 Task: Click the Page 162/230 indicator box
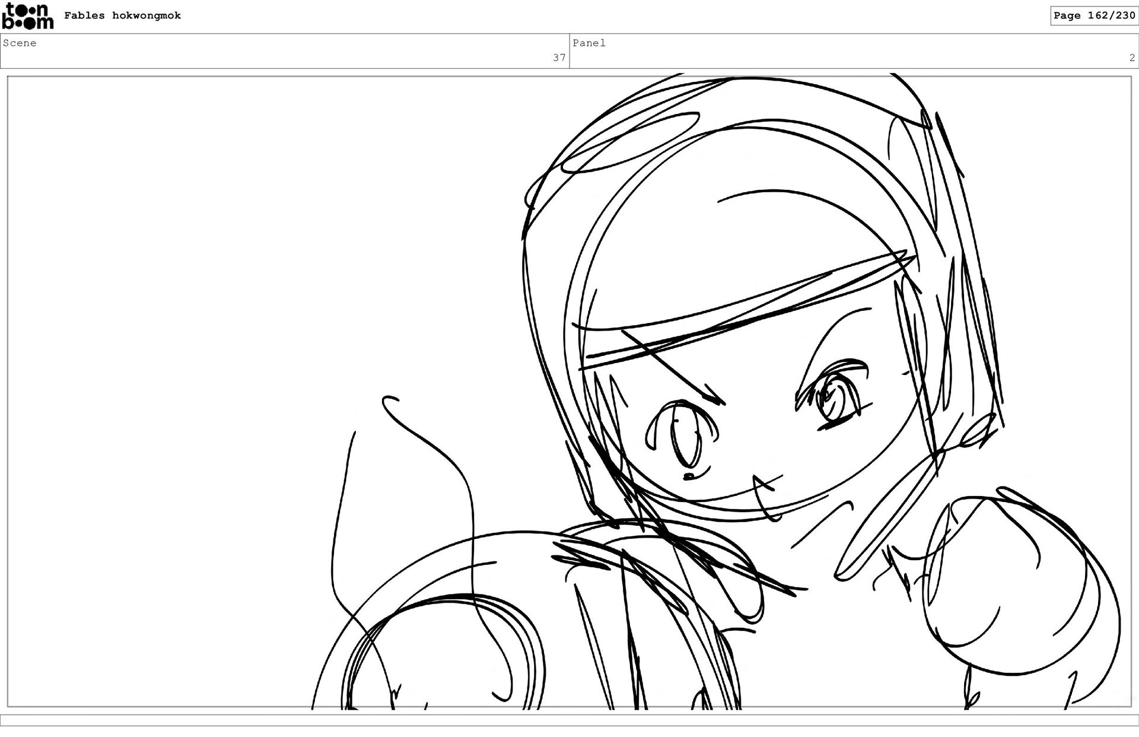click(x=1094, y=15)
